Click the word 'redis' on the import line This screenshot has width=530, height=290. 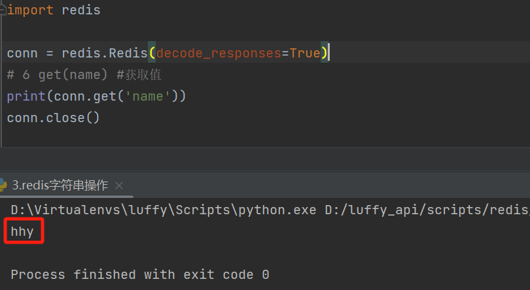(81, 10)
